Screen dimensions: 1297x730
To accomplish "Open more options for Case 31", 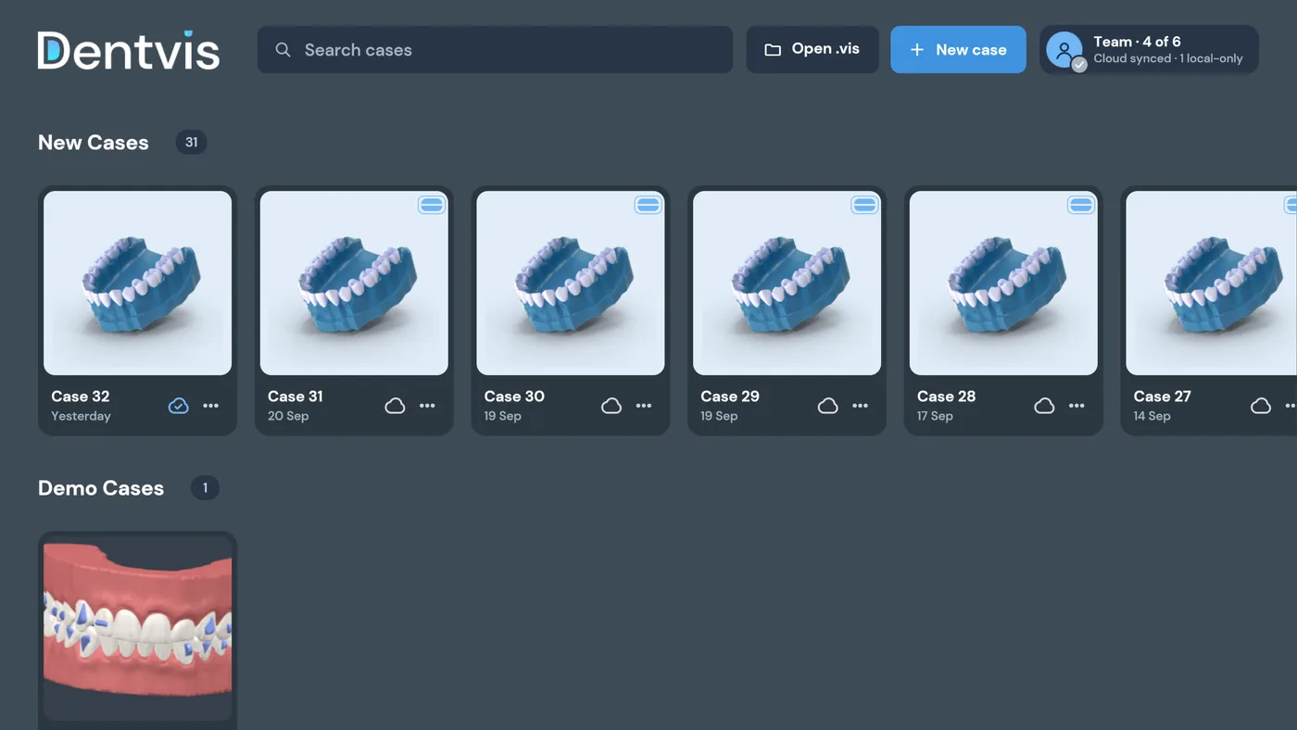I will click(x=427, y=406).
